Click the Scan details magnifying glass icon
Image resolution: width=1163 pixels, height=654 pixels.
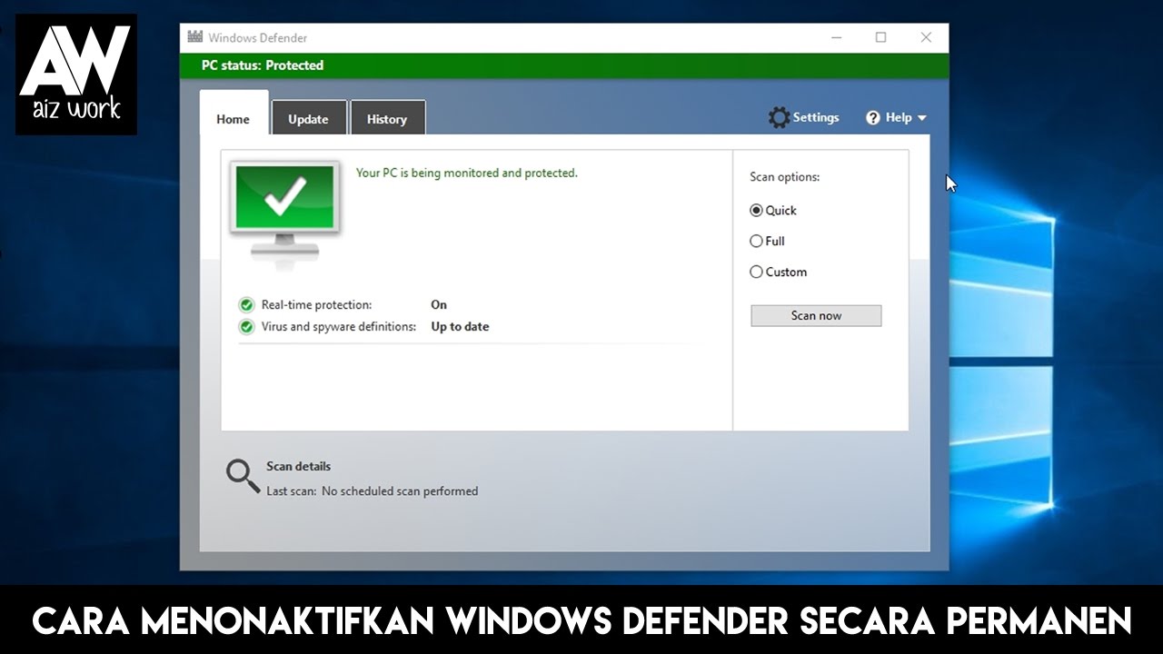tap(243, 476)
